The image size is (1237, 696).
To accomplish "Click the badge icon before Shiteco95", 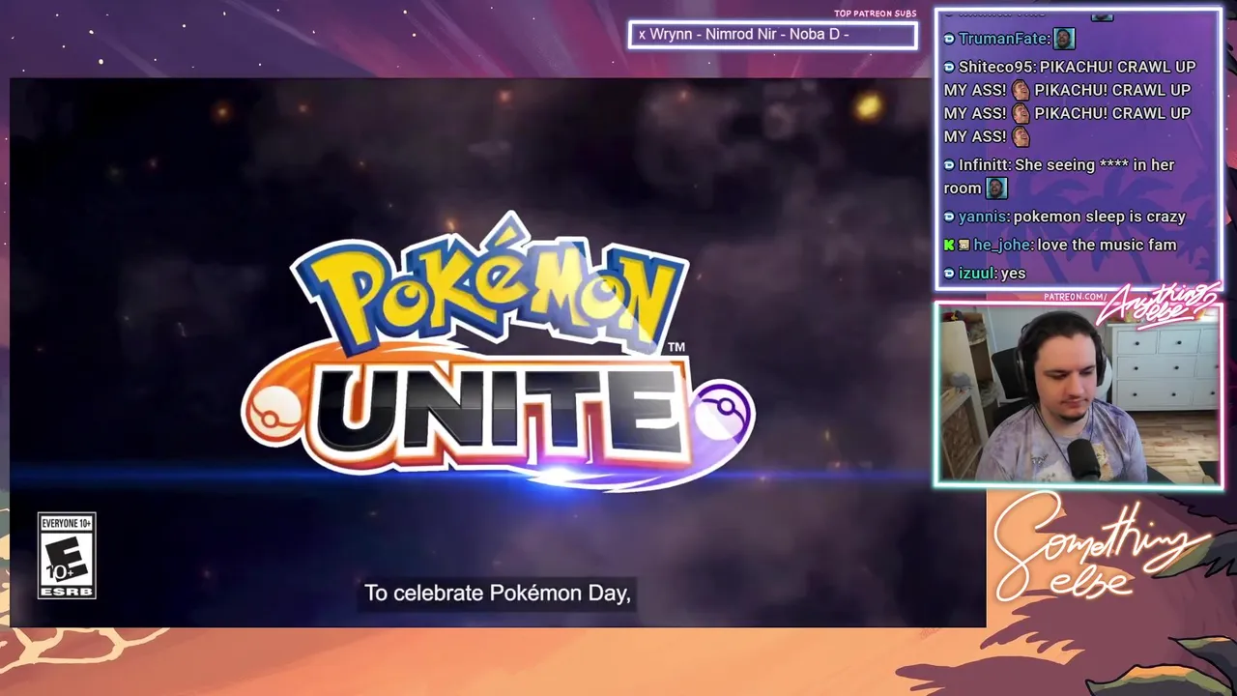I will (x=949, y=67).
